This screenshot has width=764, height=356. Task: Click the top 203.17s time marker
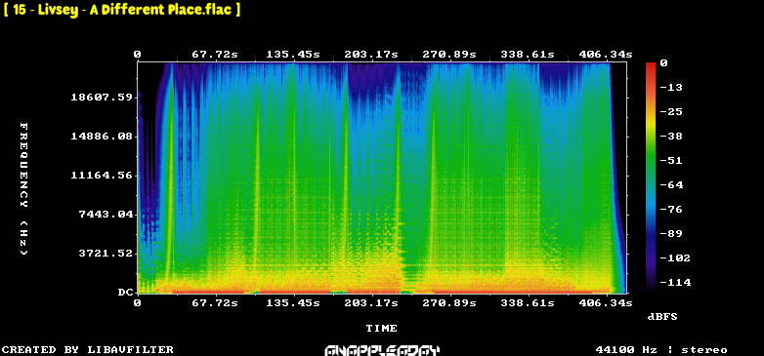coord(371,55)
